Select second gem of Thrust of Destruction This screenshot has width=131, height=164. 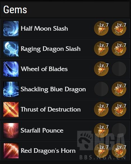coord(119,109)
